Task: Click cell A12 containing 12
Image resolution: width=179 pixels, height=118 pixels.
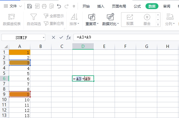Action: [19, 110]
